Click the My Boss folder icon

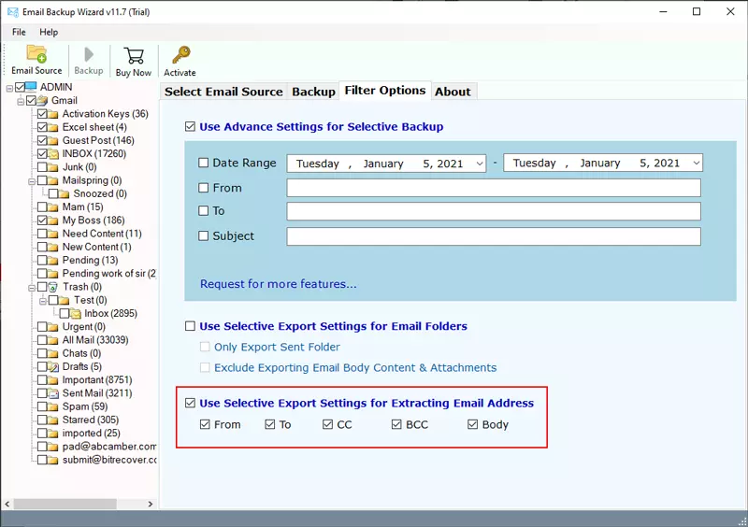(53, 221)
